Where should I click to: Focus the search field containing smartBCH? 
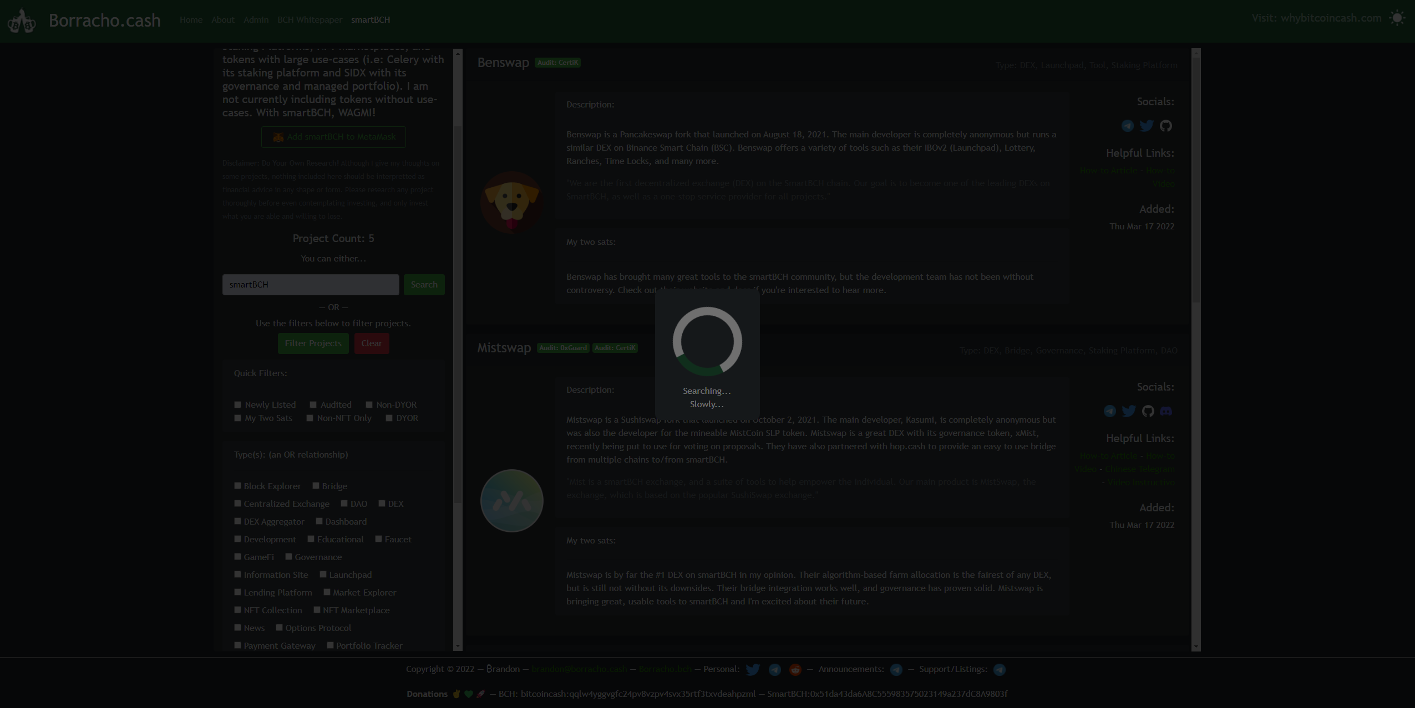[x=311, y=285]
